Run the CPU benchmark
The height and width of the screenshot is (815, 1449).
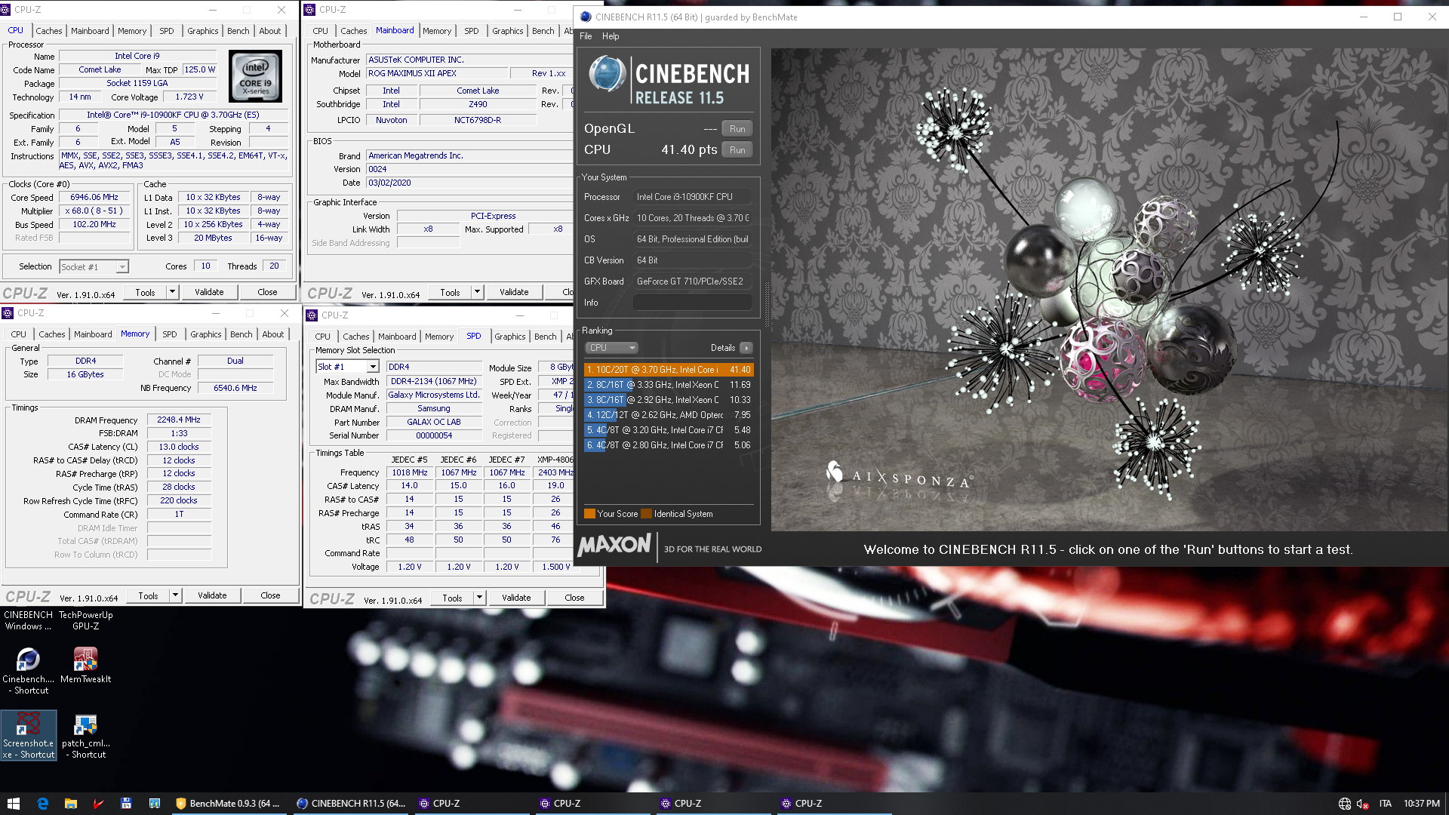737,150
